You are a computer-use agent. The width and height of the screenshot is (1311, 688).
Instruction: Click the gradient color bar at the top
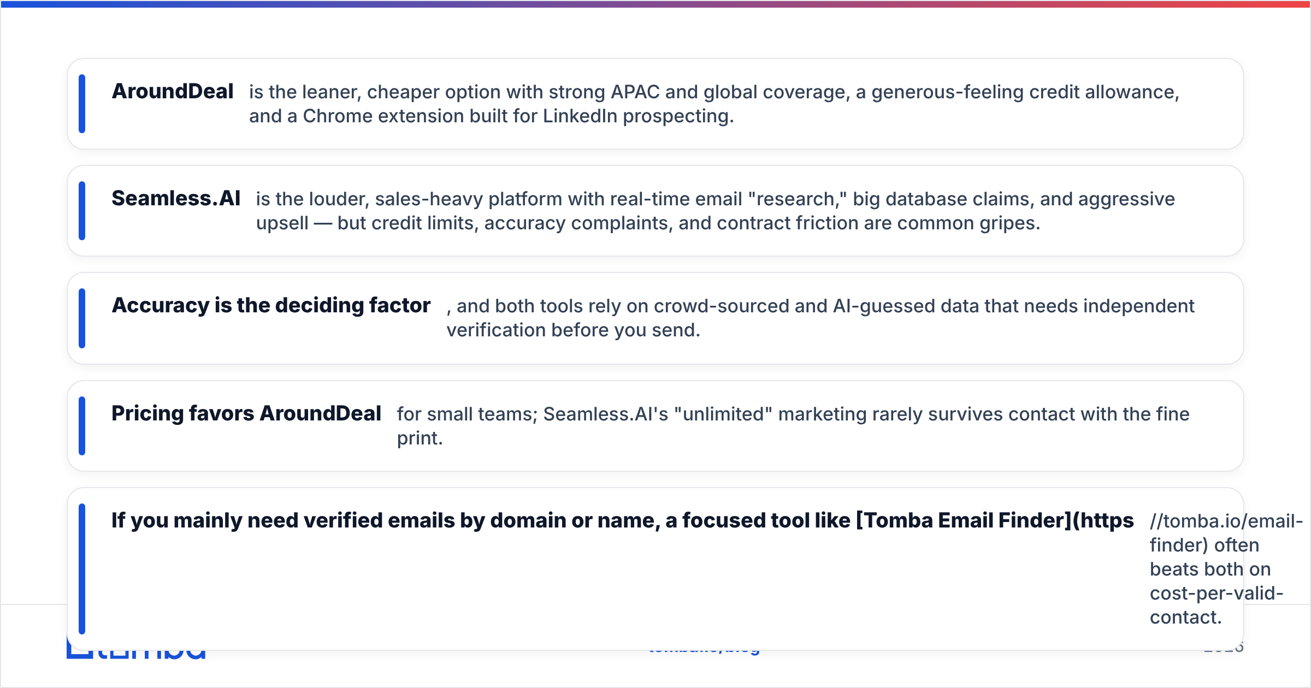pyautogui.click(x=655, y=4)
